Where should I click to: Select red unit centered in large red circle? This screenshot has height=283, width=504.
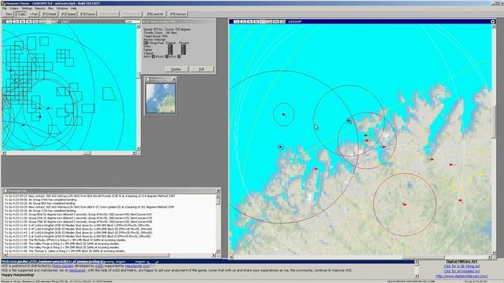tap(404, 204)
